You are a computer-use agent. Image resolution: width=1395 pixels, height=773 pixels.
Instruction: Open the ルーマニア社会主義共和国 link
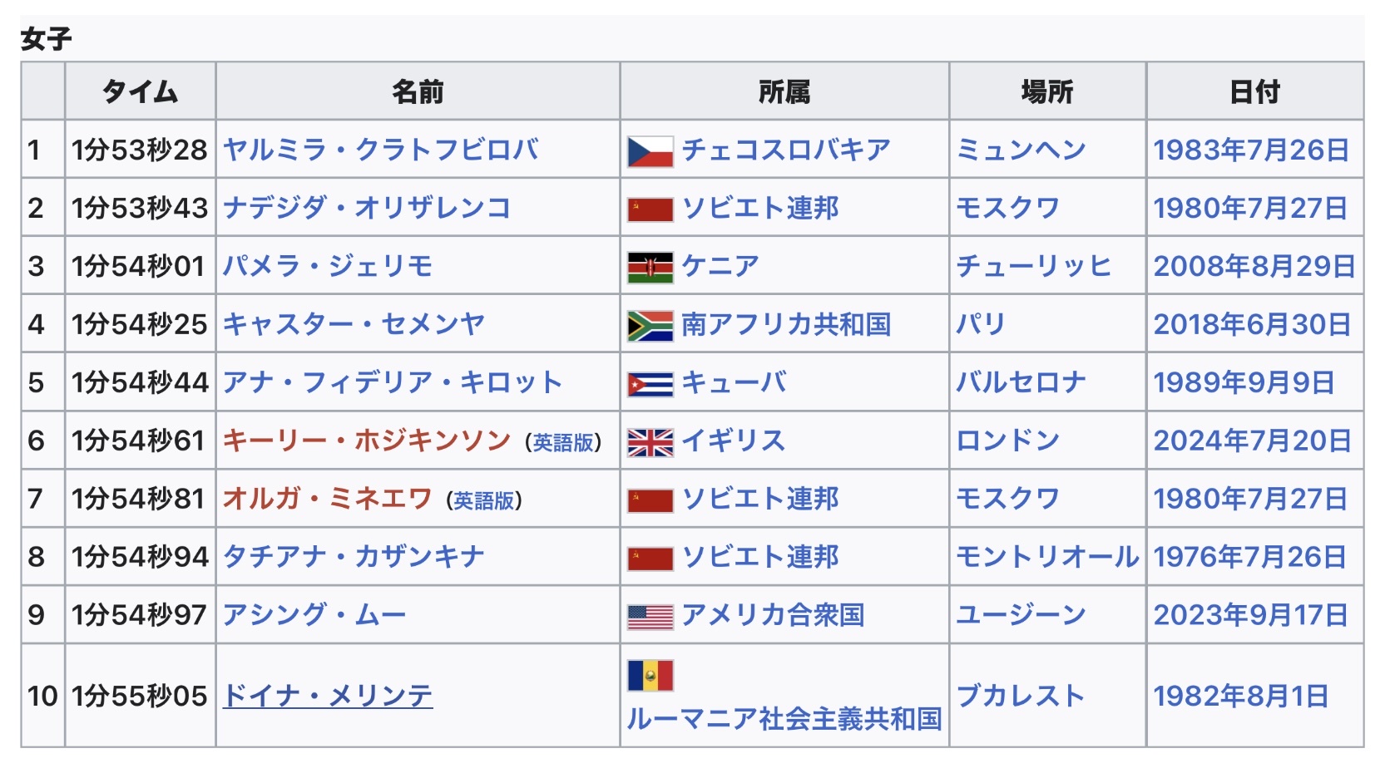(784, 718)
